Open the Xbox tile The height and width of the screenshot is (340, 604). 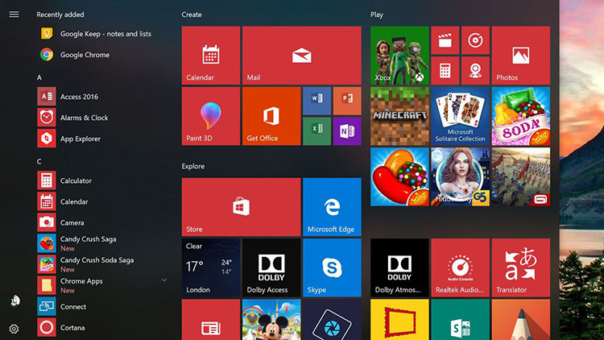399,56
